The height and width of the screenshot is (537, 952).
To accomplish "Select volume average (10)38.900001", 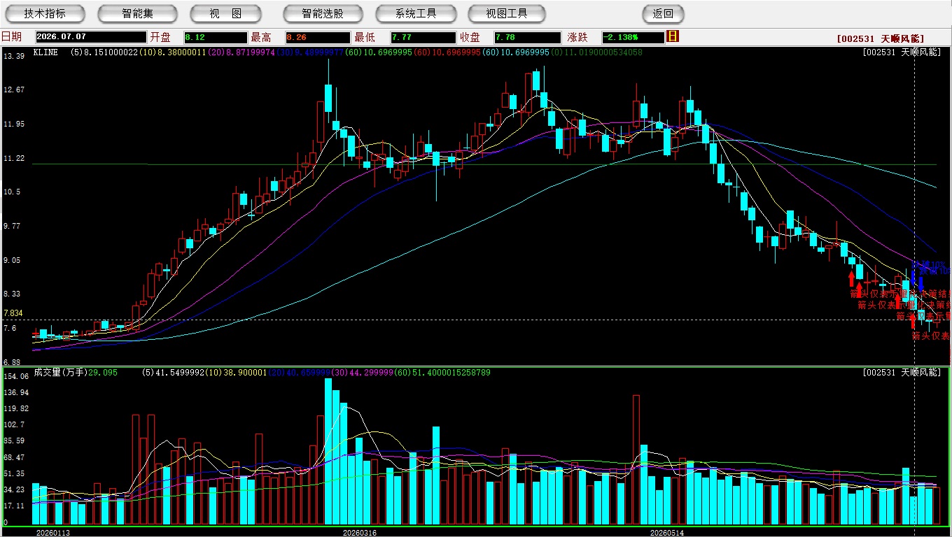I will coord(235,373).
